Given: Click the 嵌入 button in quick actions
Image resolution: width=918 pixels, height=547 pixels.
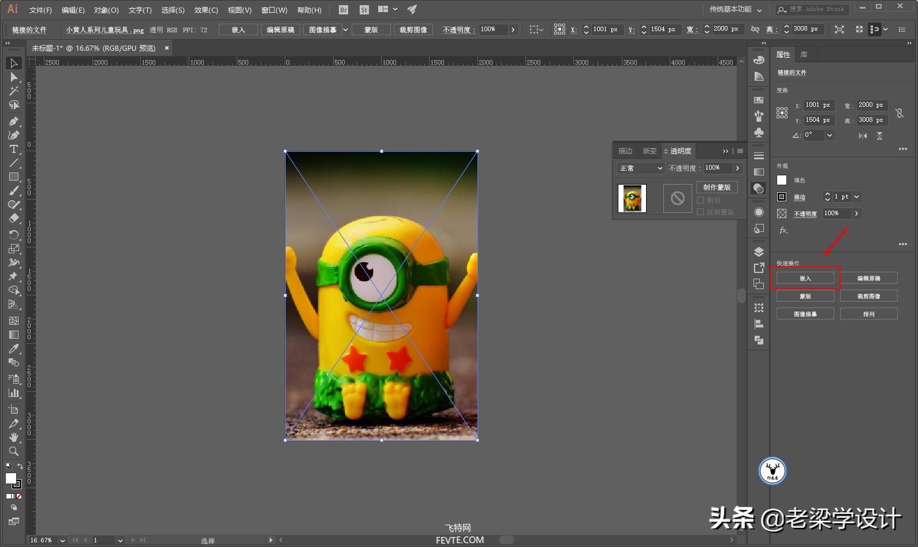Looking at the screenshot, I should [x=805, y=278].
